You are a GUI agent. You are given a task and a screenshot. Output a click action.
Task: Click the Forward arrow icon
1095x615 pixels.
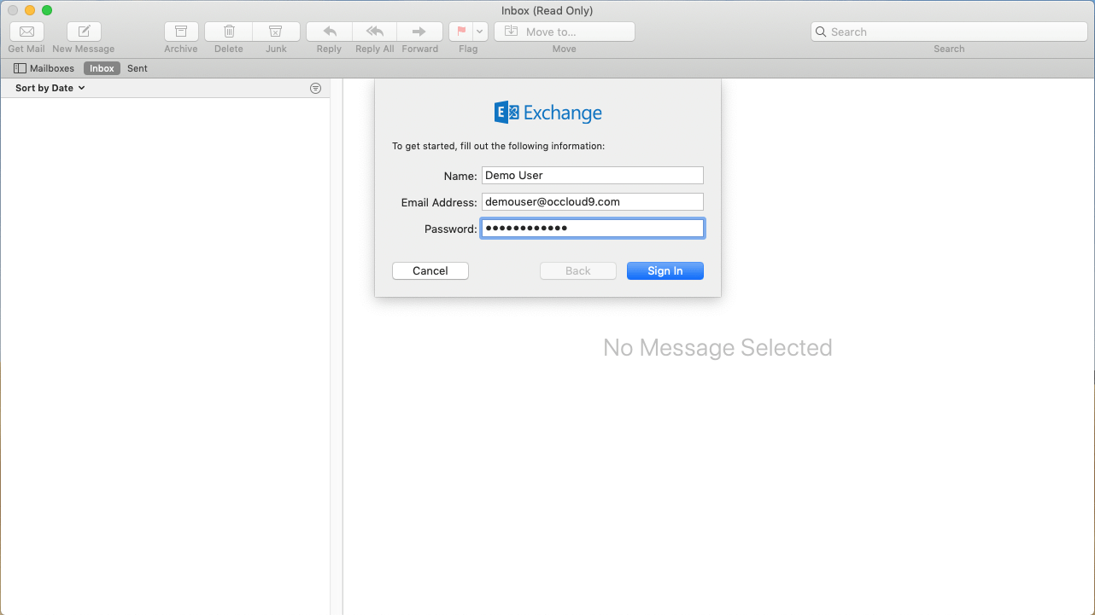tap(419, 32)
